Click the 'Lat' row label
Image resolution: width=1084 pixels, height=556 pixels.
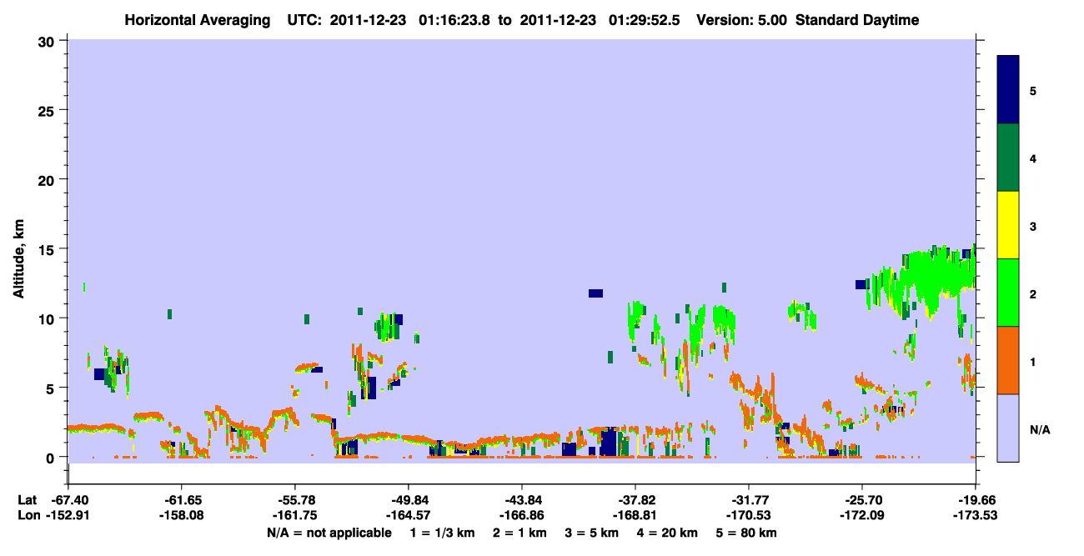tap(27, 500)
